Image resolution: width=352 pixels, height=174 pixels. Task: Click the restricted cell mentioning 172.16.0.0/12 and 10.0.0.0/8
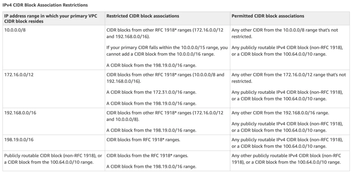pos(165,116)
